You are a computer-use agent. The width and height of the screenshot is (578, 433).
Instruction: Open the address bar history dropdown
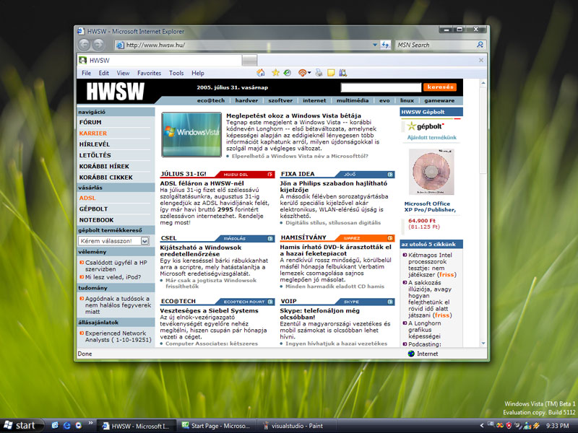(375, 45)
